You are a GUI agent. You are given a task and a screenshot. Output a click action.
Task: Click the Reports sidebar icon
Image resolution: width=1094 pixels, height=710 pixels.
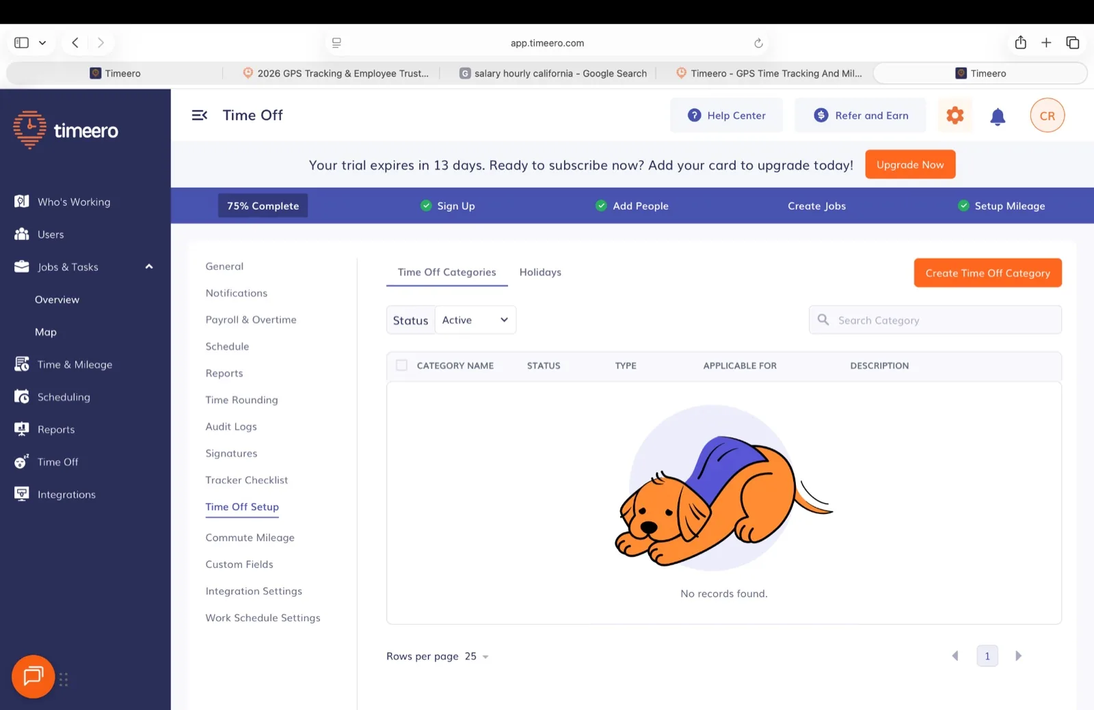(22, 429)
